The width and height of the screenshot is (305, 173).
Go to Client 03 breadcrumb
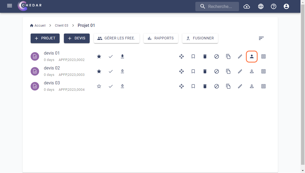(x=61, y=26)
